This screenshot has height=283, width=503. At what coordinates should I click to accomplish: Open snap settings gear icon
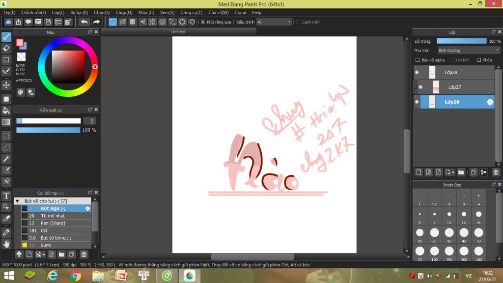coord(192,22)
